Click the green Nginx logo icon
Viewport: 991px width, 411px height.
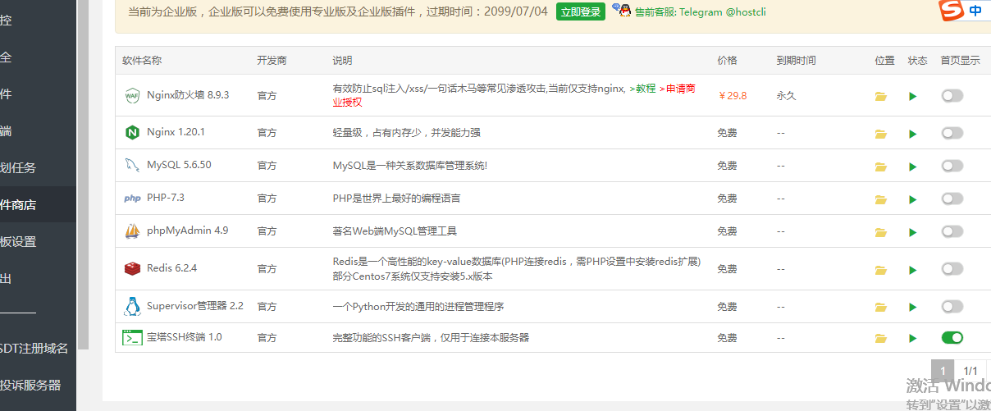coord(132,132)
